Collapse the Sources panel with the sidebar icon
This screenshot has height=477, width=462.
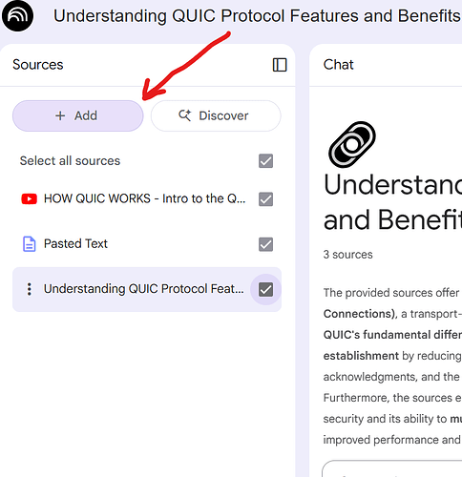(x=280, y=65)
